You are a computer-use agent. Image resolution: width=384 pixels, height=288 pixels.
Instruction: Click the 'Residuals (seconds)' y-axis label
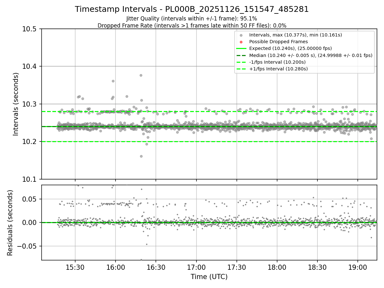point(10,223)
